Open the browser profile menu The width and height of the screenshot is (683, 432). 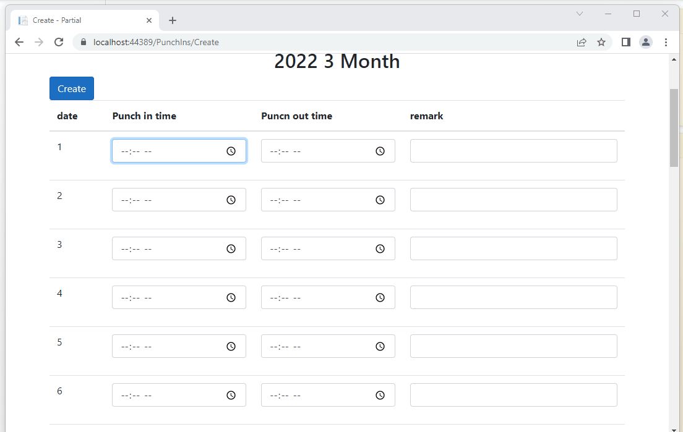tap(645, 42)
